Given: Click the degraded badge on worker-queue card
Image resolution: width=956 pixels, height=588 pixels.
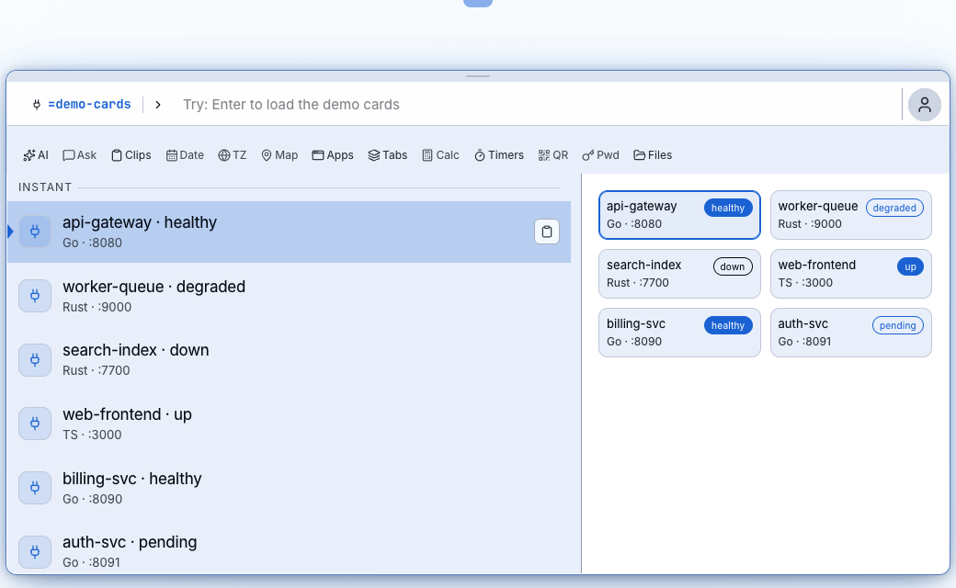Looking at the screenshot, I should [x=894, y=208].
